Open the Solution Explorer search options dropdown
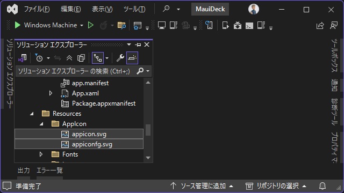Viewport: 344px width, 193px height. coord(148,71)
